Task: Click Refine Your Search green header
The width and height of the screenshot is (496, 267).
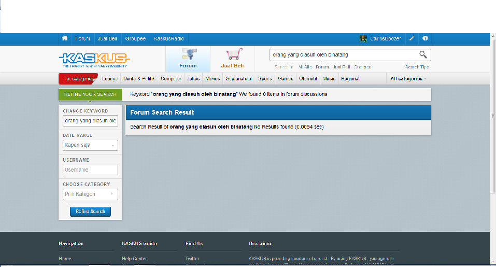Action: (x=90, y=94)
